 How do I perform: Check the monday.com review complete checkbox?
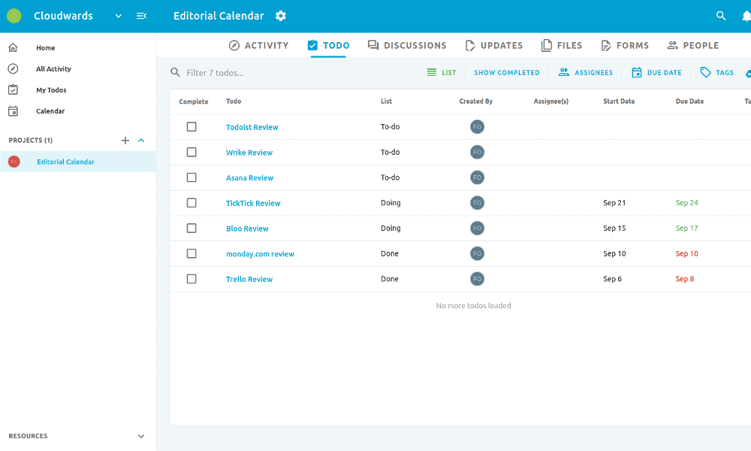(192, 253)
